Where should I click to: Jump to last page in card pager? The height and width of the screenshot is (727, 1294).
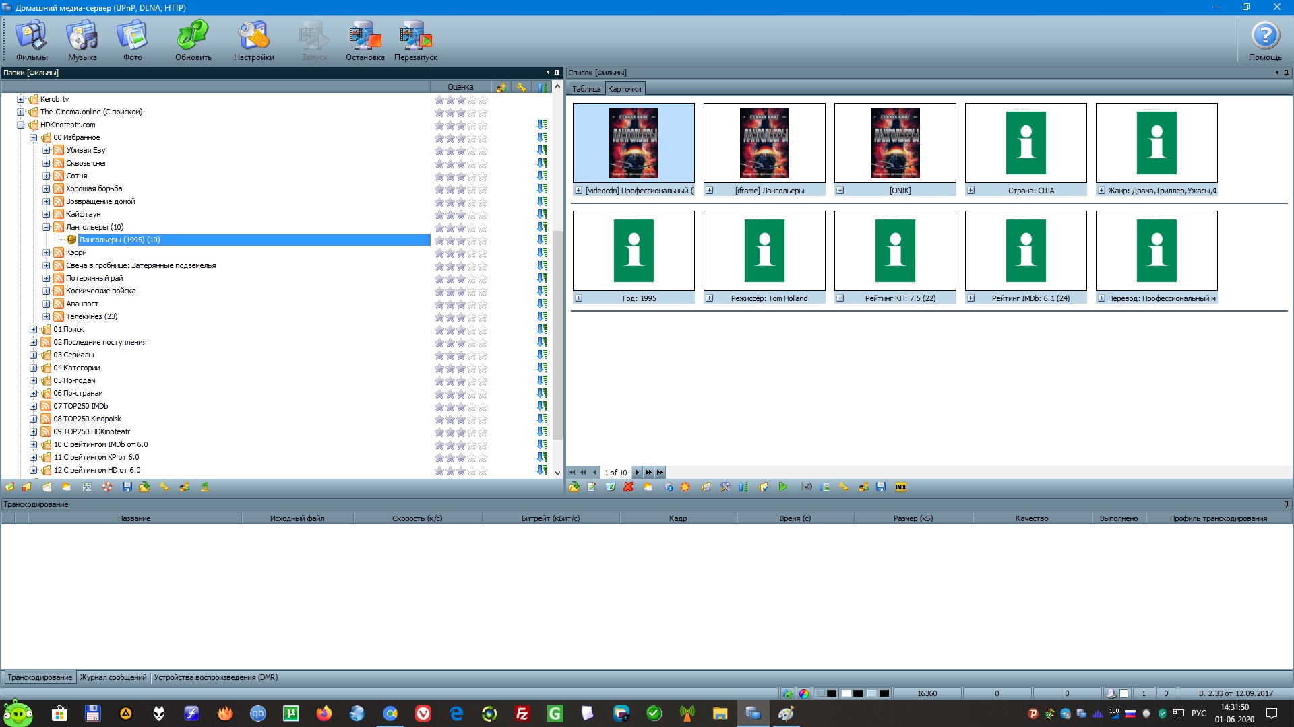pyautogui.click(x=660, y=473)
